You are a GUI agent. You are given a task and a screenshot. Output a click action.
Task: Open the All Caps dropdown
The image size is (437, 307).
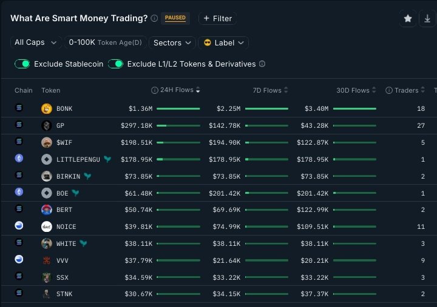36,42
